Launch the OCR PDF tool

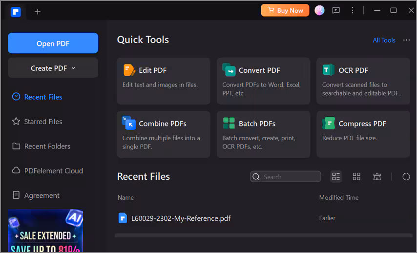pyautogui.click(x=363, y=81)
